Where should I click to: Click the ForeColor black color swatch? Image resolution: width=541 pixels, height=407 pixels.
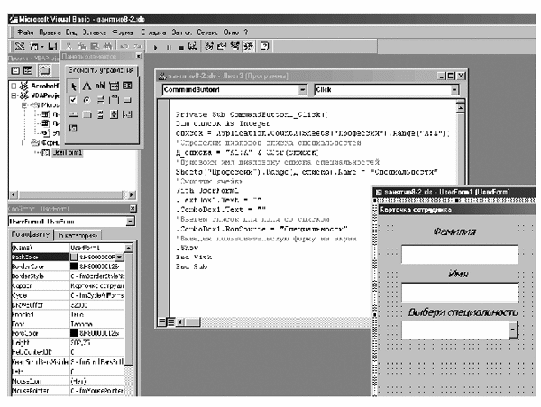[x=74, y=333]
